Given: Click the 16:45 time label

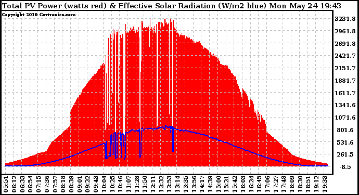Looking at the screenshot, I should coord(259,184).
